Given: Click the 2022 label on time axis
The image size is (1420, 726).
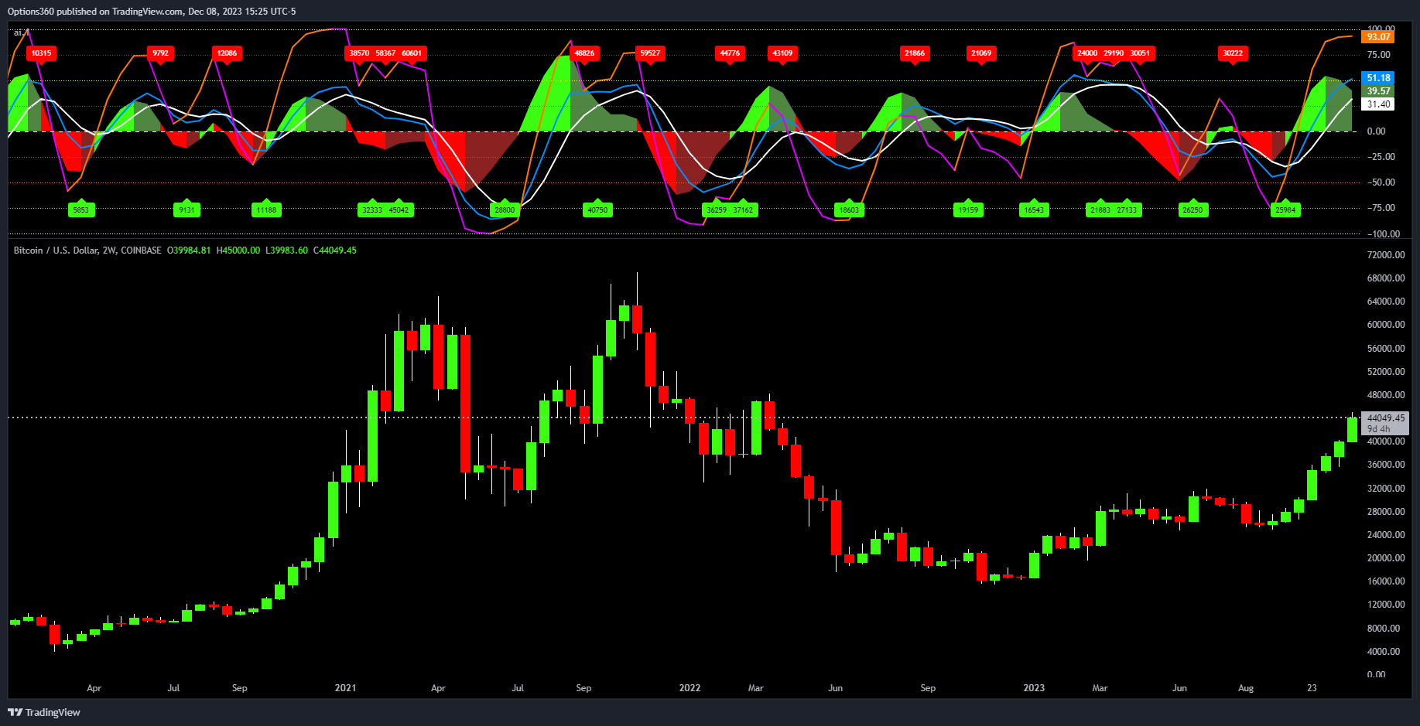Looking at the screenshot, I should click(x=689, y=687).
